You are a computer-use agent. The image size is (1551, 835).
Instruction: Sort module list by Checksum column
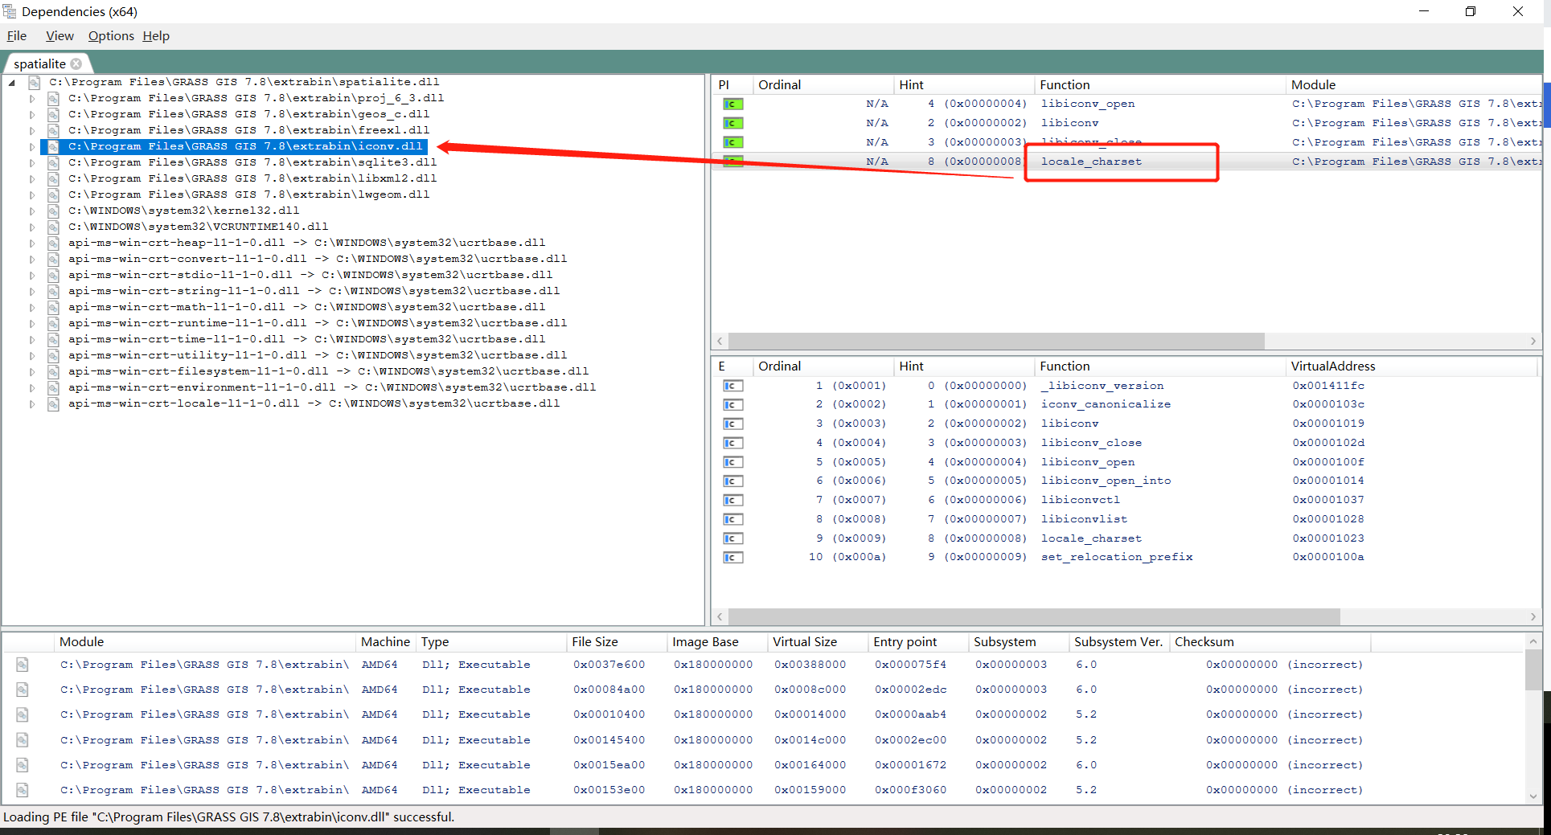tap(1270, 641)
